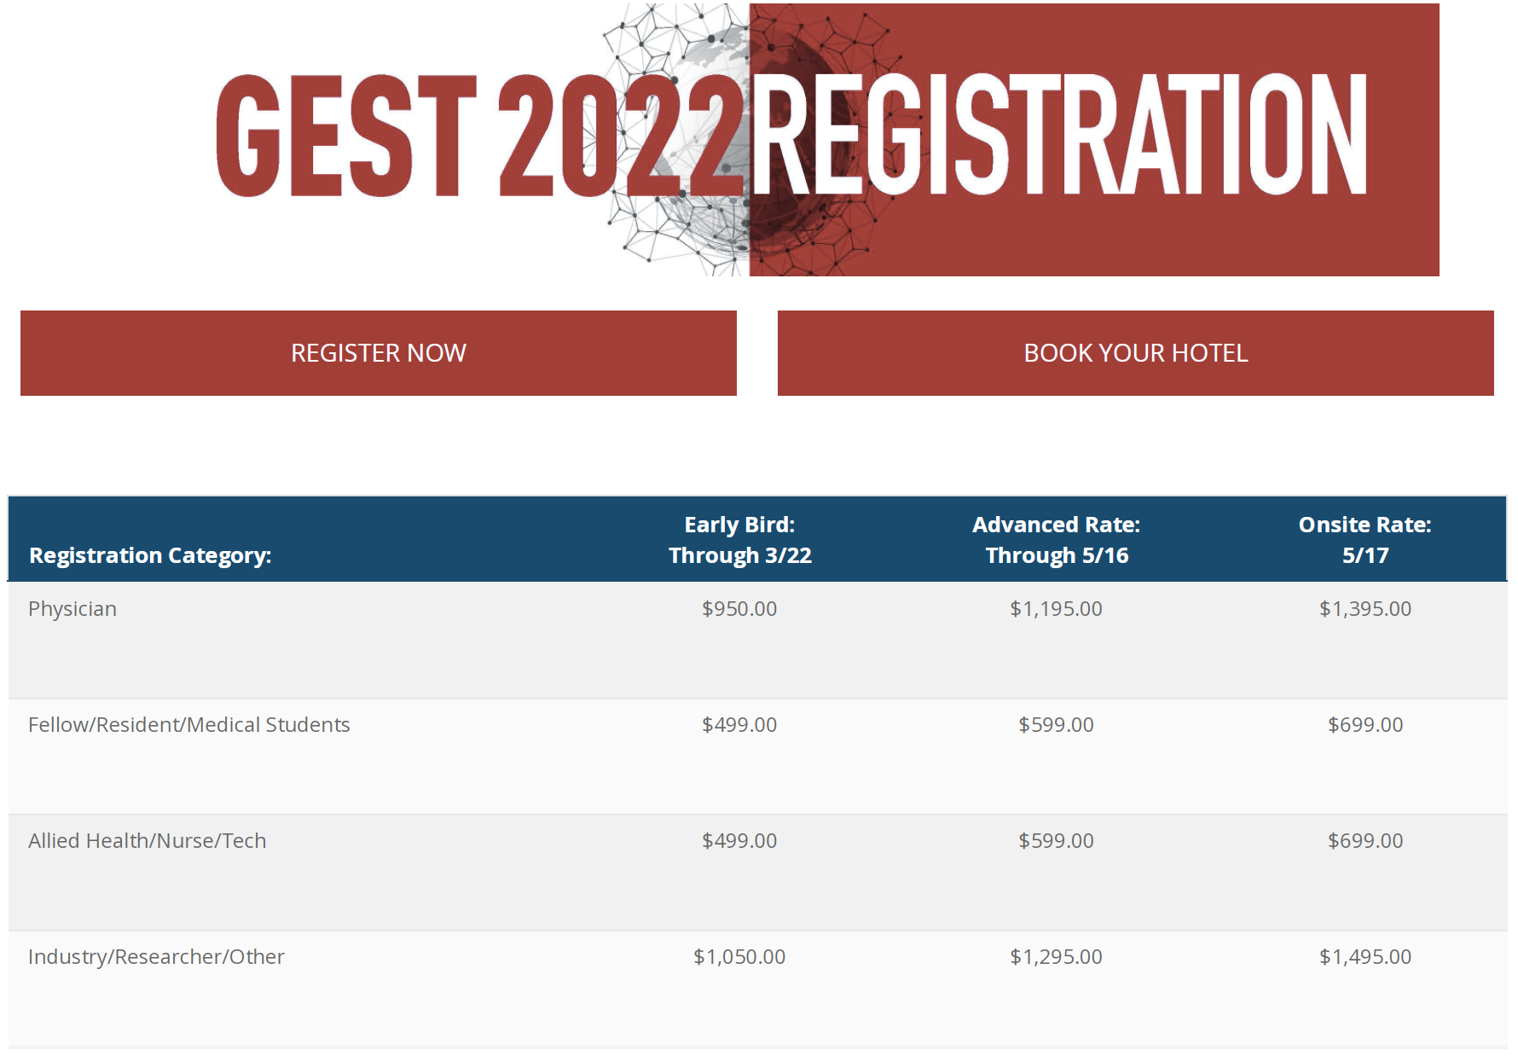Screen dimensions: 1518x1056
Task: Select the Onsite Rate 5/17 column header
Action: tap(1364, 540)
